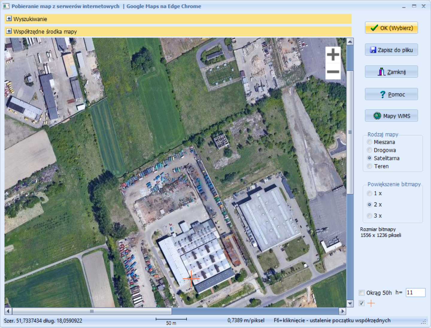431x328 pixels.
Task: Click vertical scrollbar up arrow
Action: tap(350, 41)
